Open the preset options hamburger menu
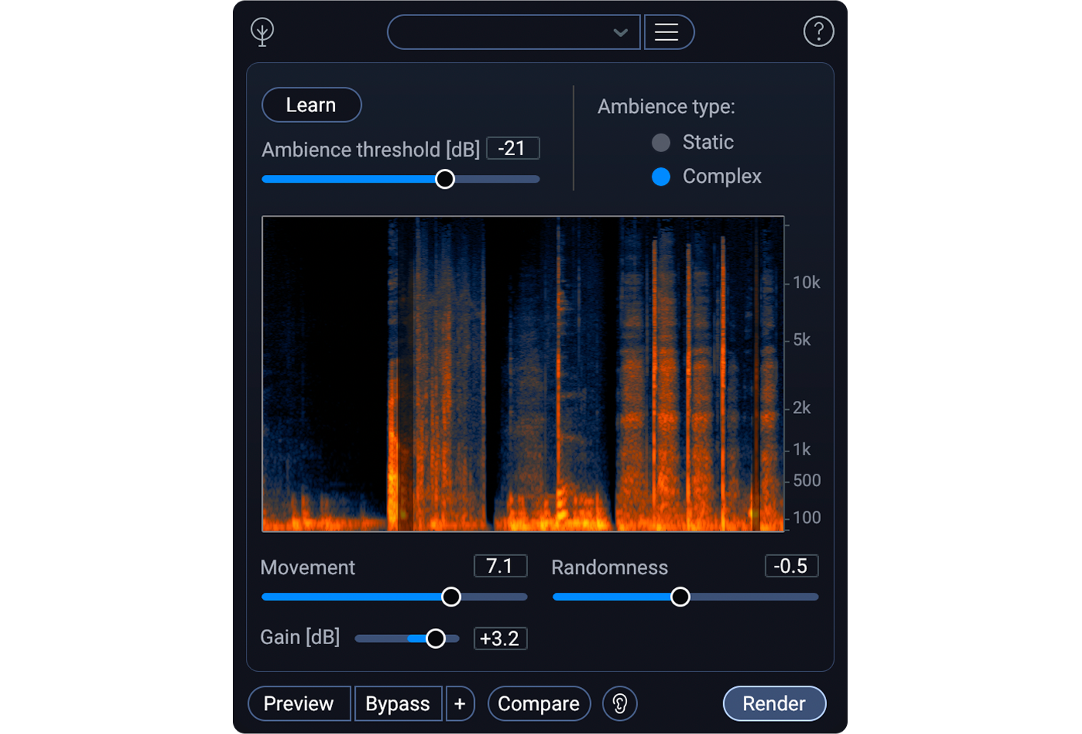This screenshot has height=734, width=1082. point(668,31)
